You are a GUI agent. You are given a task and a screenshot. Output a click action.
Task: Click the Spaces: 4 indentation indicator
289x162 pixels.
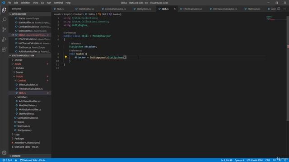point(239,160)
